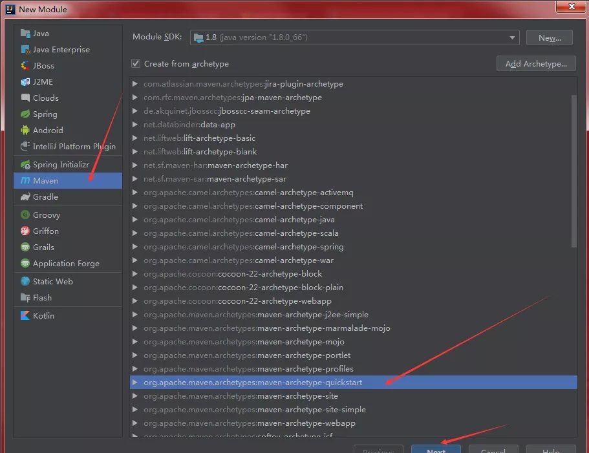589x453 pixels.
Task: Expand the camel-archetype-java node
Action: (135, 219)
